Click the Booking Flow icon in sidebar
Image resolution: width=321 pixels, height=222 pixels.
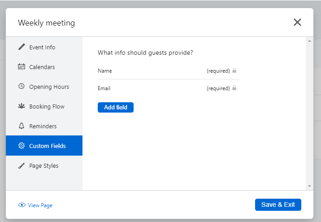click(x=22, y=106)
